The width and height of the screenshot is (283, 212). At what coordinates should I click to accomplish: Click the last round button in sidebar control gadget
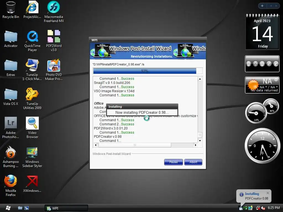[276, 64]
